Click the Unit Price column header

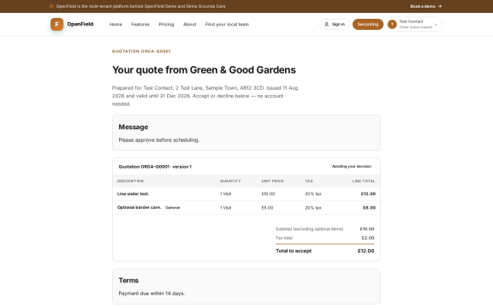click(x=272, y=181)
